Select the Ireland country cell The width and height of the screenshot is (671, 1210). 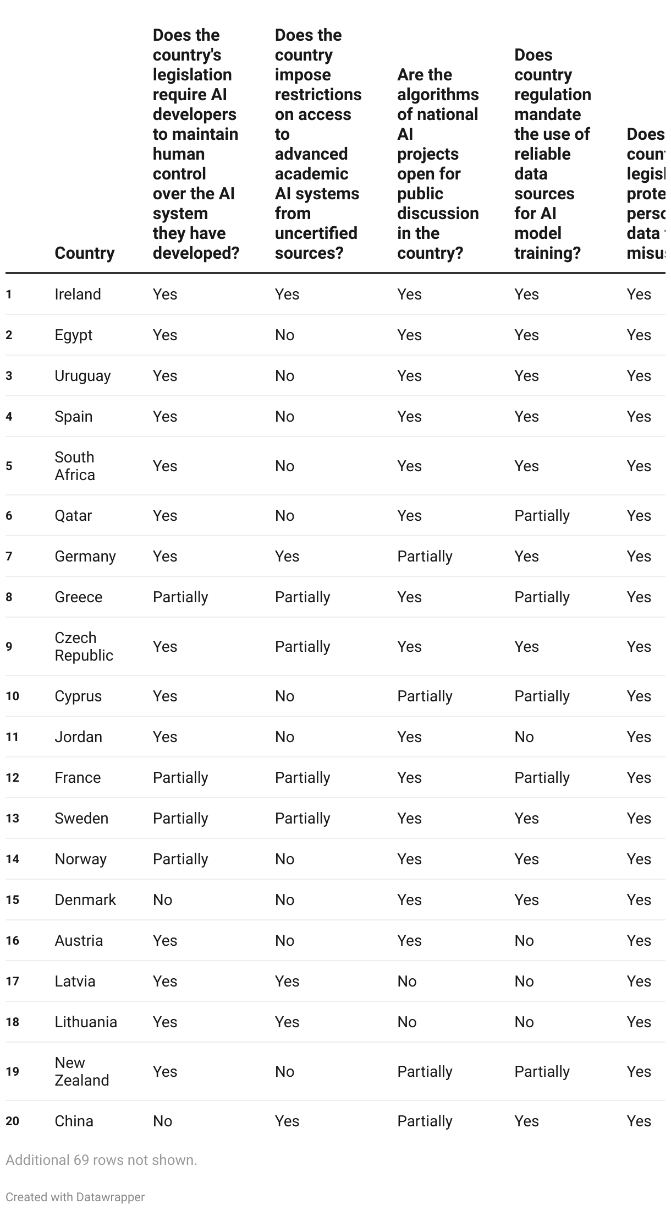[x=78, y=295]
